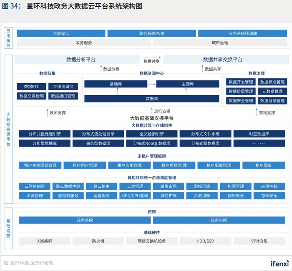Select the 弹性扩展 block
This screenshot has width=292, height=271.
pyautogui.click(x=169, y=196)
